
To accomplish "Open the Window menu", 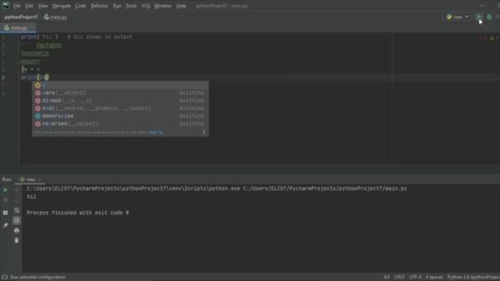I will click(162, 5).
